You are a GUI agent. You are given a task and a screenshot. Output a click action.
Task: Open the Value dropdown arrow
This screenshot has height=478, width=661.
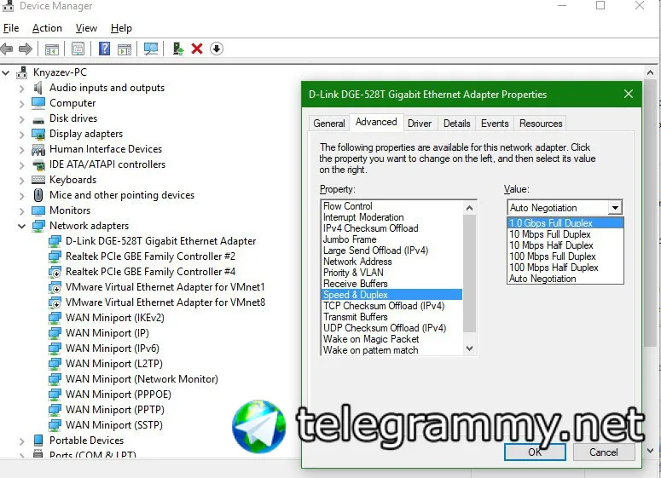pos(615,208)
